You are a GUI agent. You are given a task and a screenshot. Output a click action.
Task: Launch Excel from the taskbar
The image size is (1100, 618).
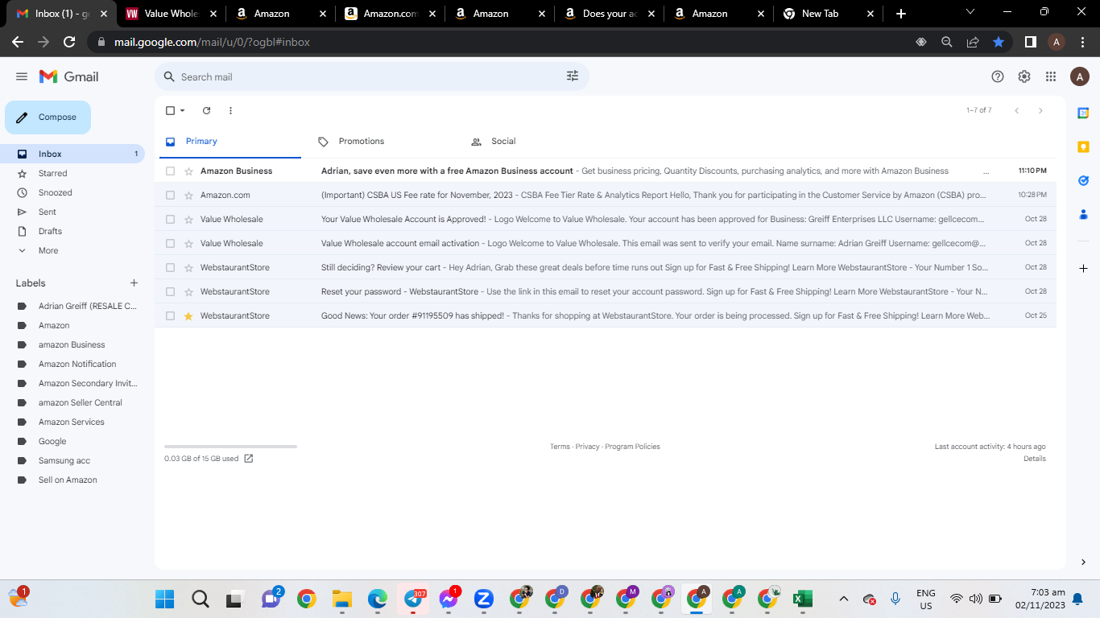click(802, 599)
